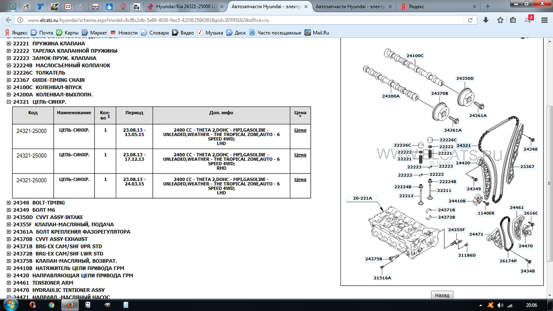Click the 24470 label in the diagram

[x=526, y=246]
